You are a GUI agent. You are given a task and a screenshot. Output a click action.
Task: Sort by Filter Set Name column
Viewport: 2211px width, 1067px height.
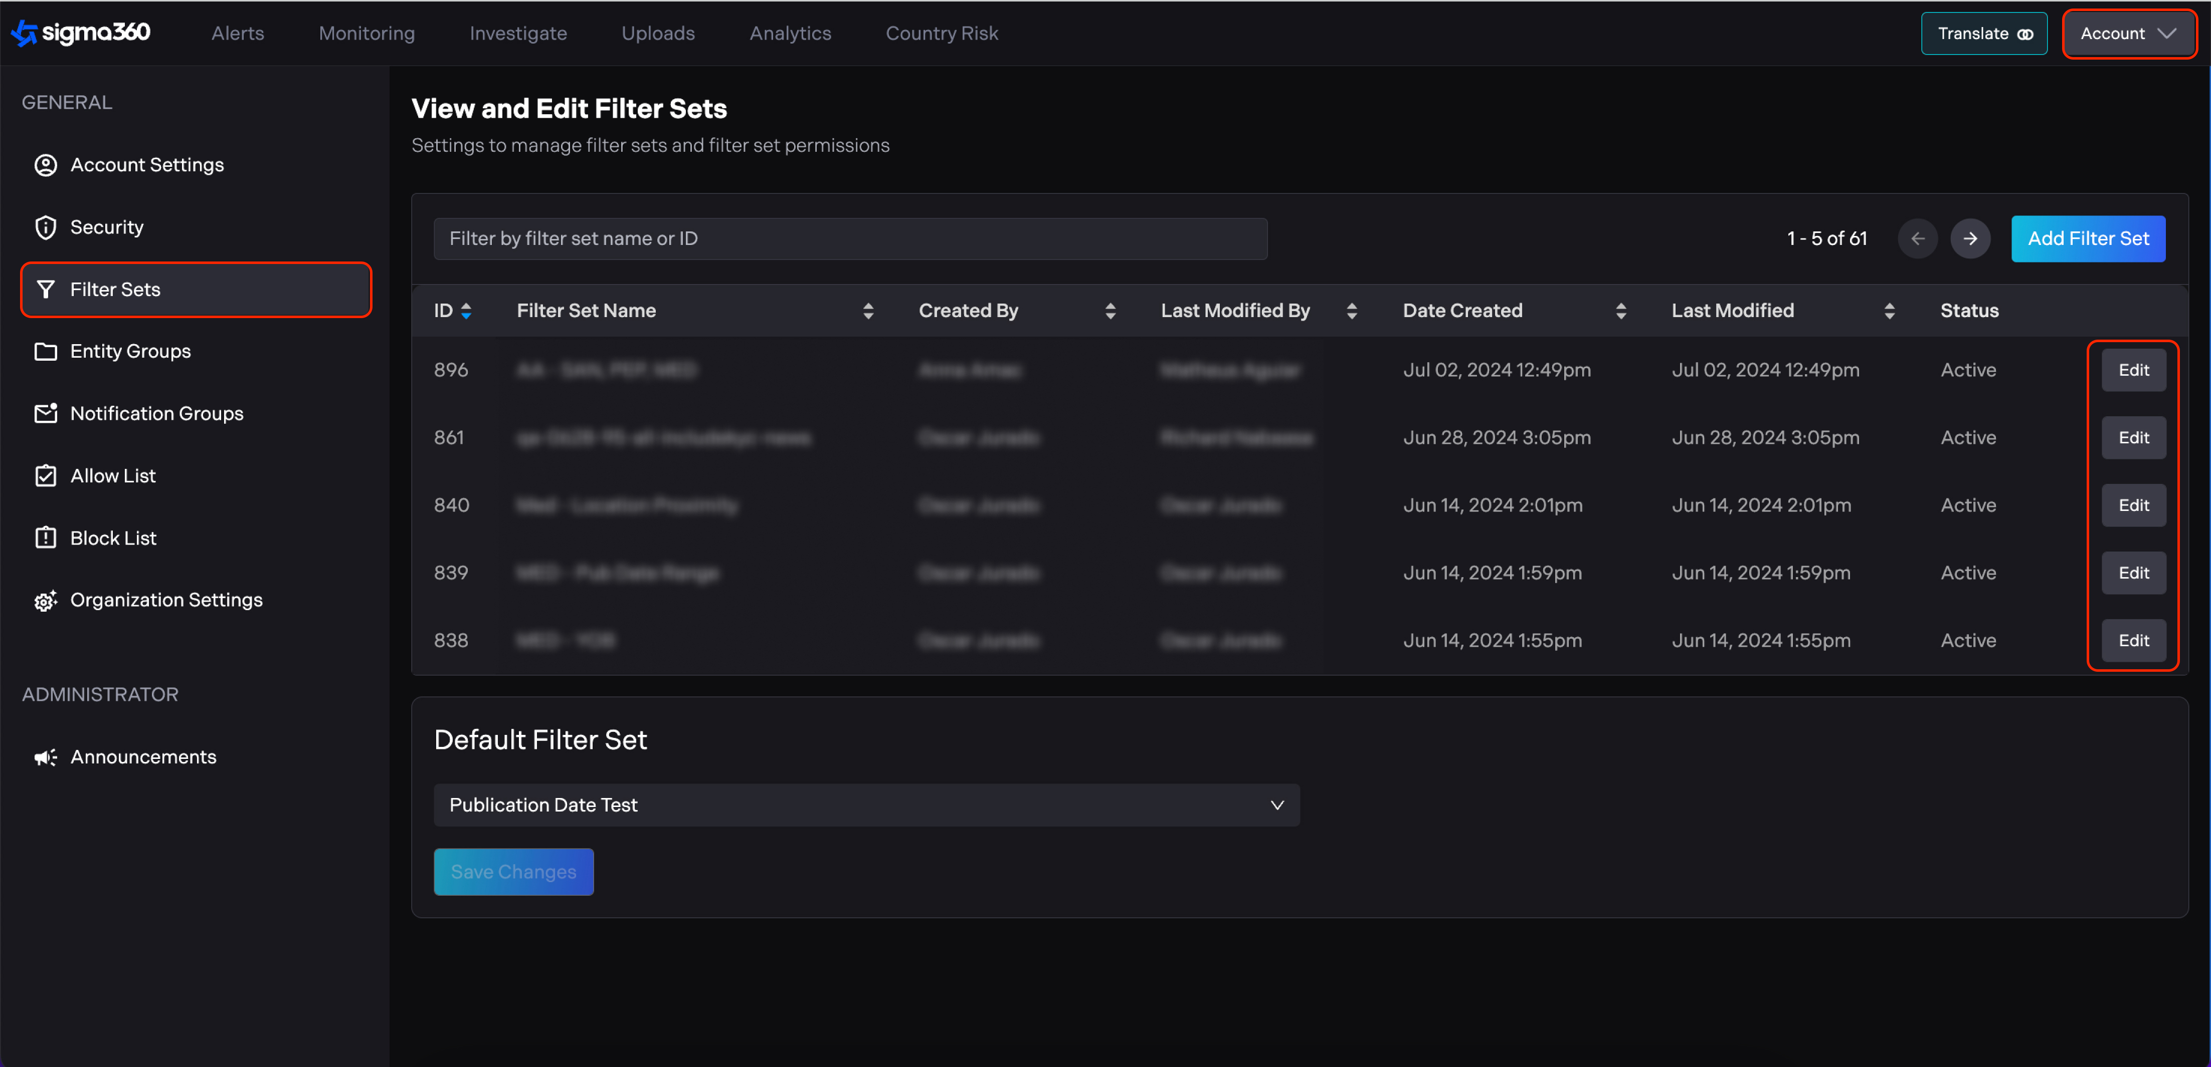(868, 311)
